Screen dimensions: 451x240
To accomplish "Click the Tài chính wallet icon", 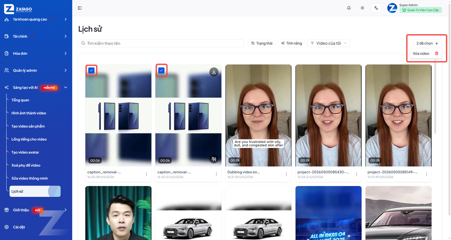I will point(6,36).
